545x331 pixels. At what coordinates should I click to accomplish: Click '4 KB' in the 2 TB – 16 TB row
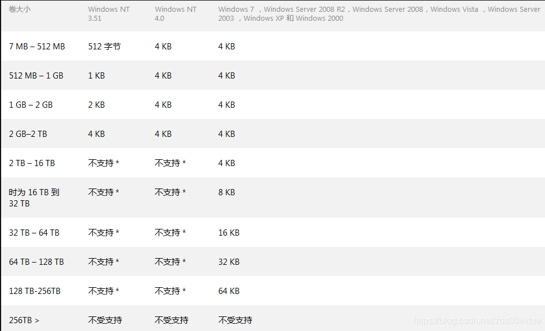tap(227, 163)
